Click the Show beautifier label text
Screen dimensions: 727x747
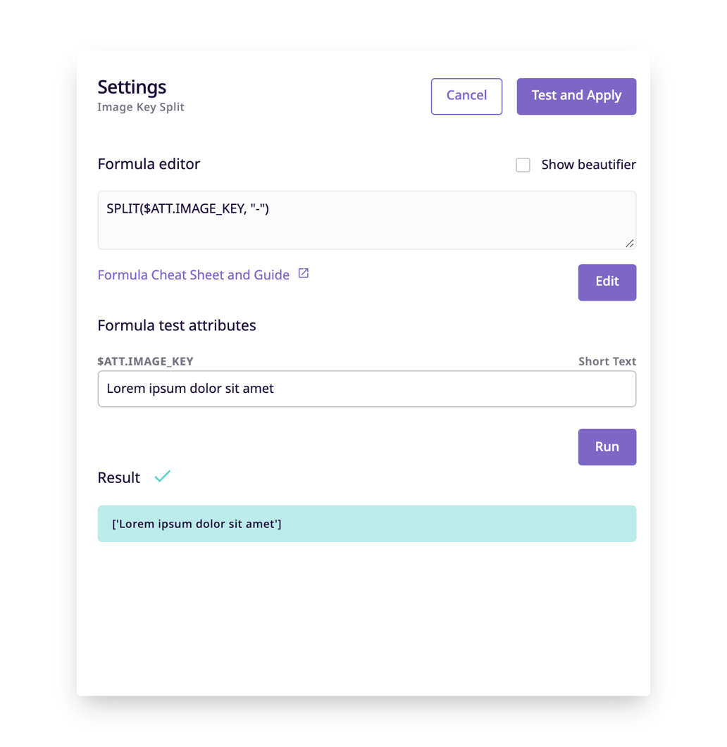(588, 165)
